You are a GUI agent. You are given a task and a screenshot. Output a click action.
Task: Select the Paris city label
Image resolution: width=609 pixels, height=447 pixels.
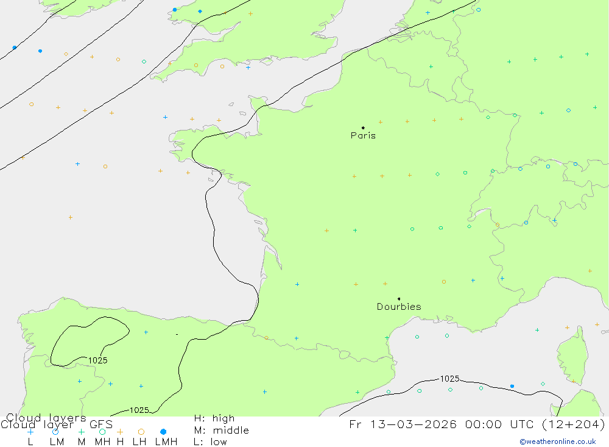[363, 135]
